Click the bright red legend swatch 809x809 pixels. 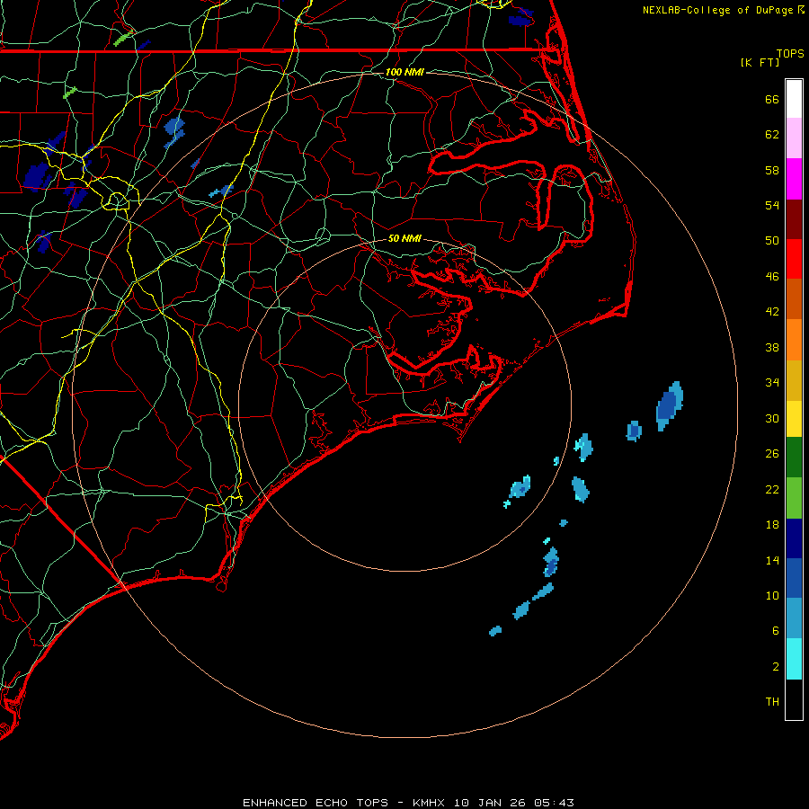[x=794, y=259]
